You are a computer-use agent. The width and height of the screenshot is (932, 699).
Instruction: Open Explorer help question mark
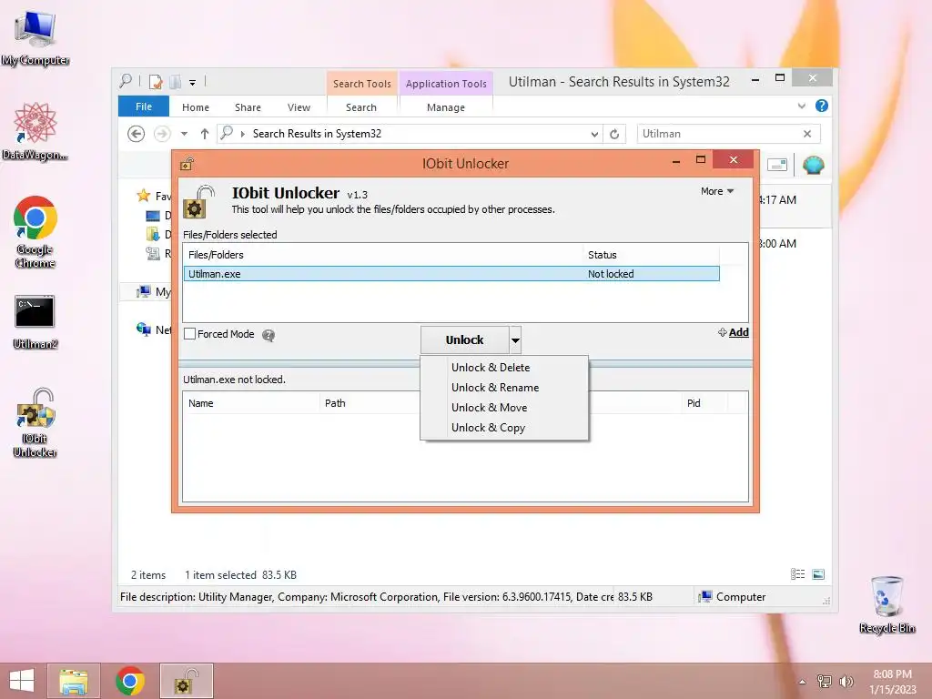(822, 106)
